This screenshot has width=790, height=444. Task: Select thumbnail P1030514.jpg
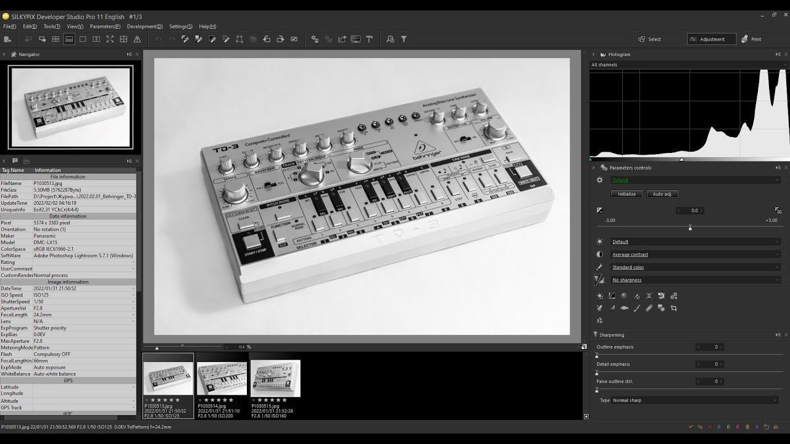[x=222, y=385]
